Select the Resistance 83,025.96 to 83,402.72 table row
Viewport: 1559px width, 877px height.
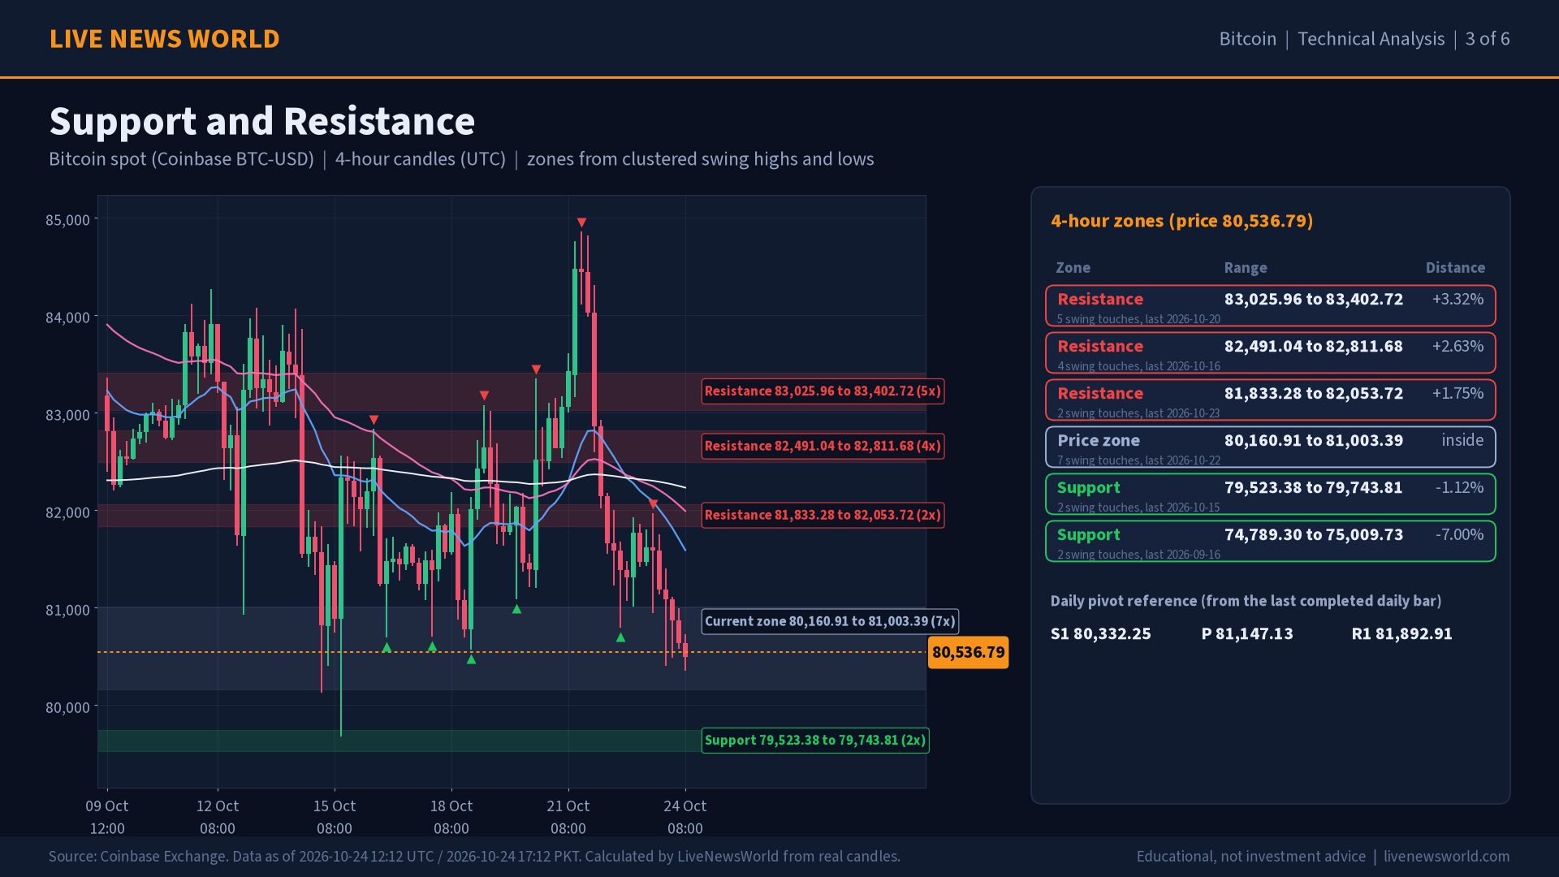(1271, 306)
